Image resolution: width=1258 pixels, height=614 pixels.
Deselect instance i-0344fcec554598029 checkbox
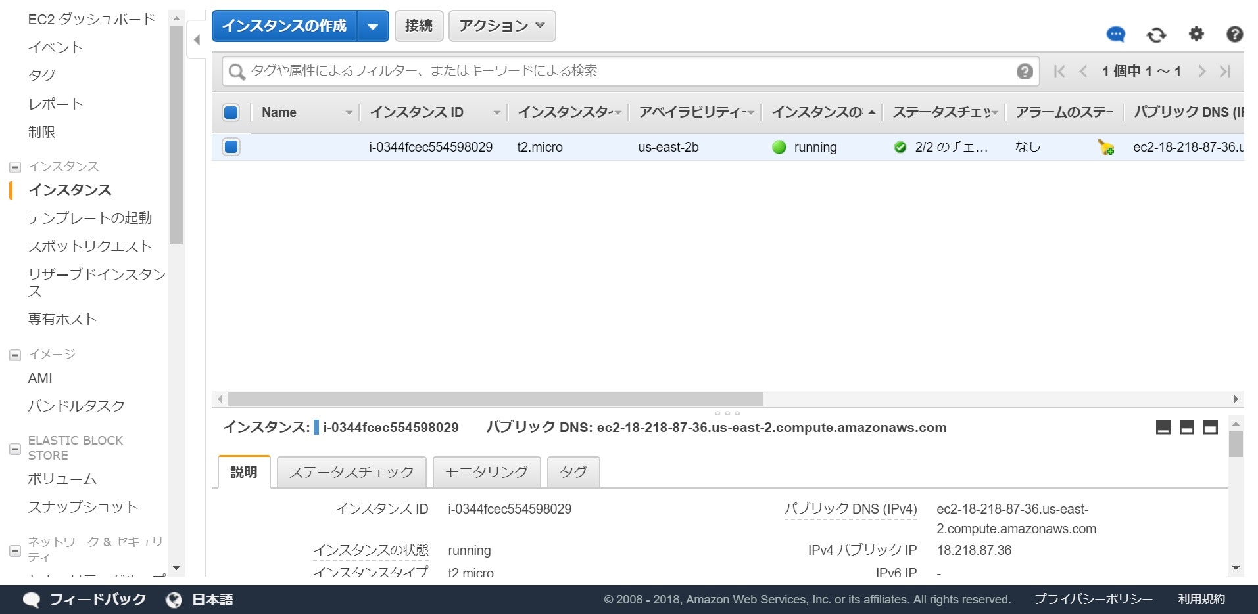tap(231, 146)
